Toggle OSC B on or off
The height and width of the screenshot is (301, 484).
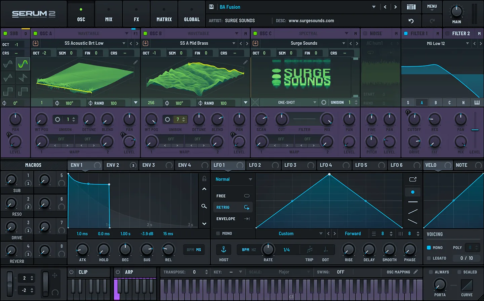[145, 33]
